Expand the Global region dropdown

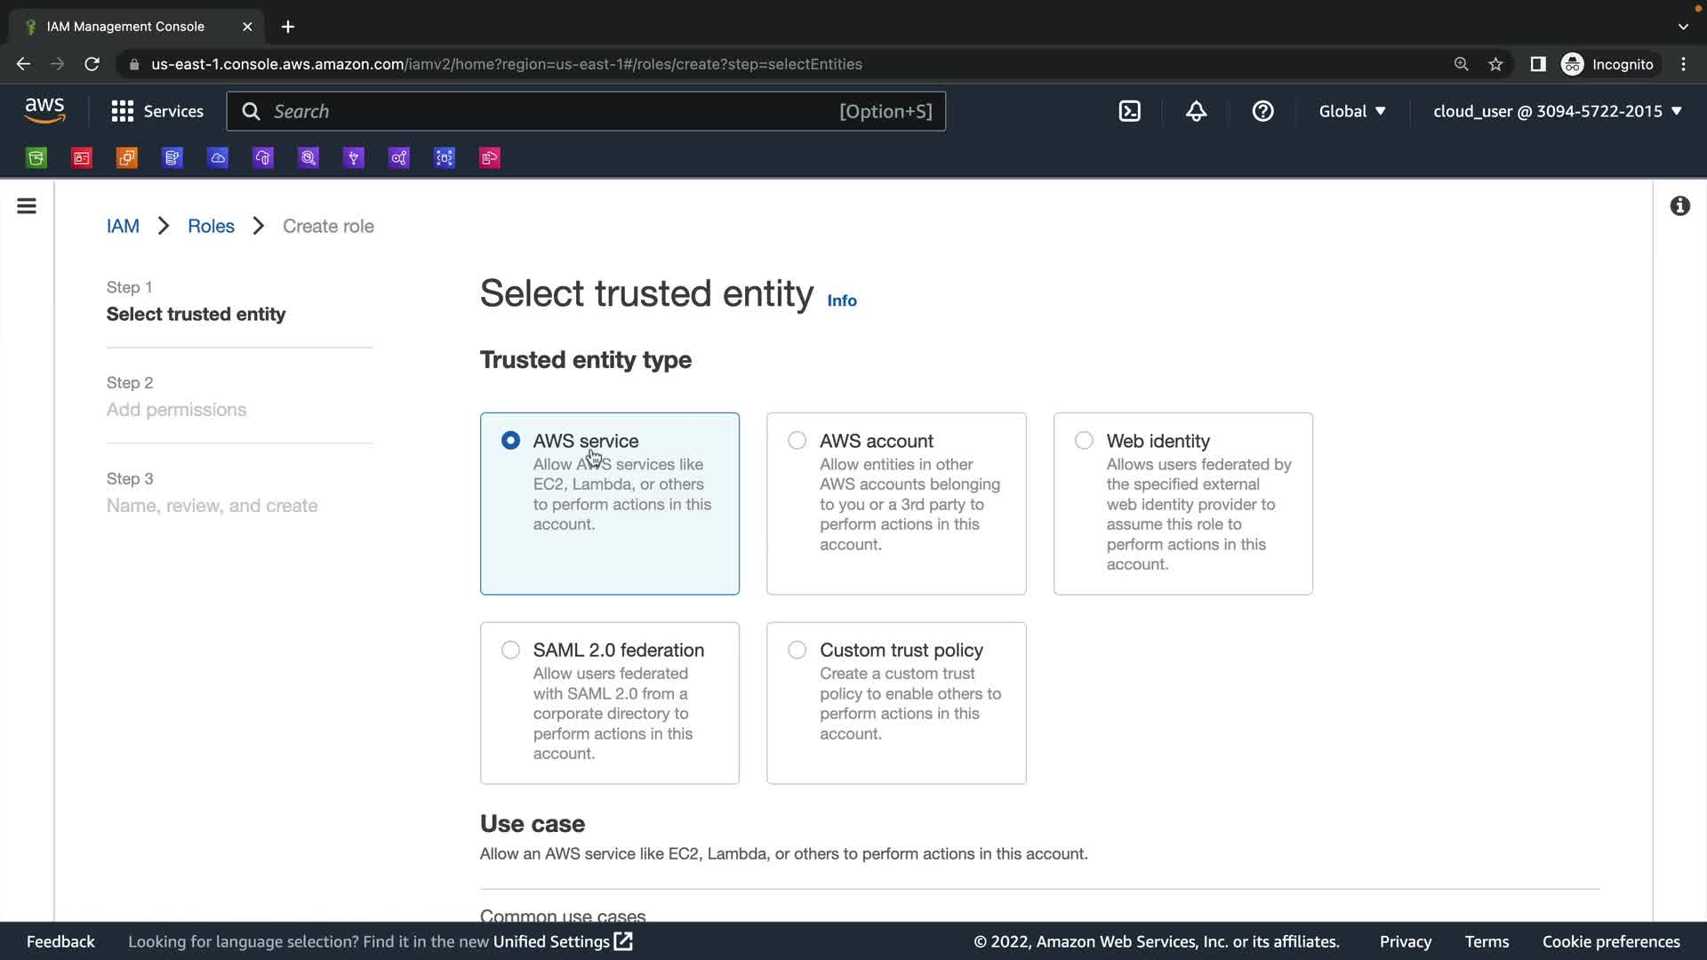(x=1352, y=111)
